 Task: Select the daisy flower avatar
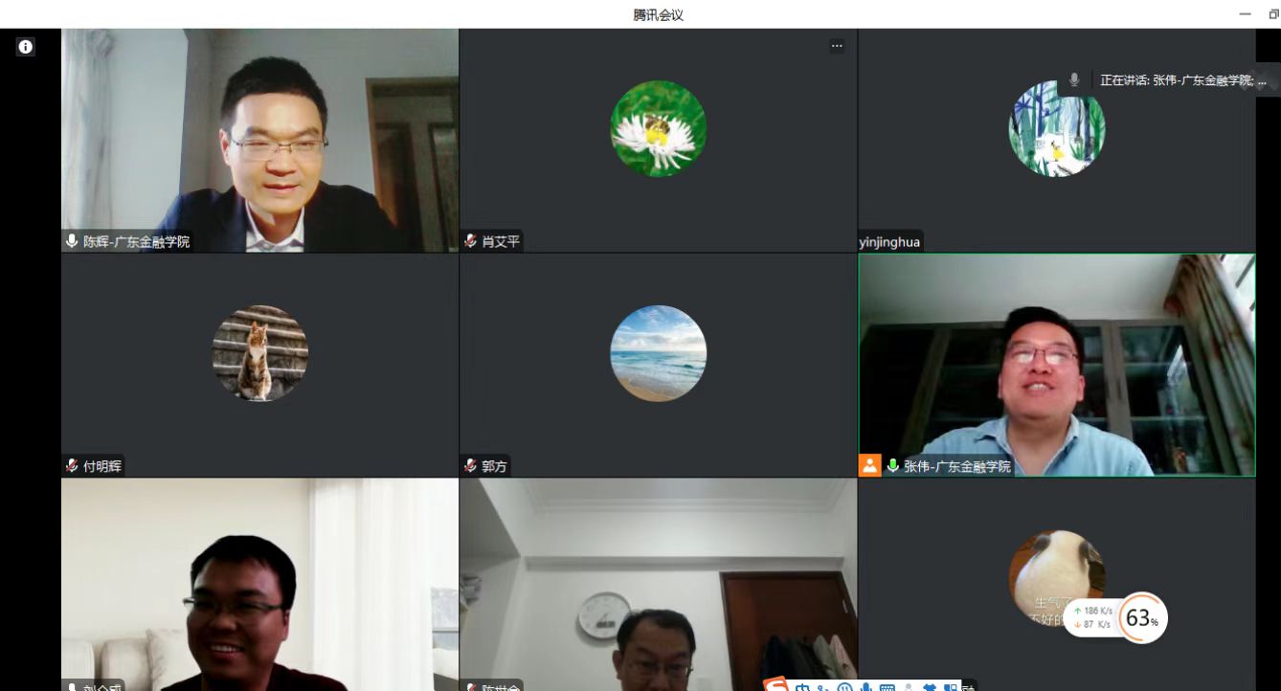(658, 128)
